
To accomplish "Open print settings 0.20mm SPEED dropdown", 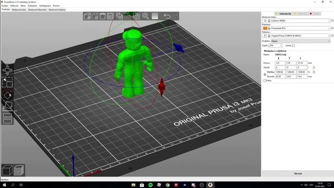I will [x=296, y=21].
